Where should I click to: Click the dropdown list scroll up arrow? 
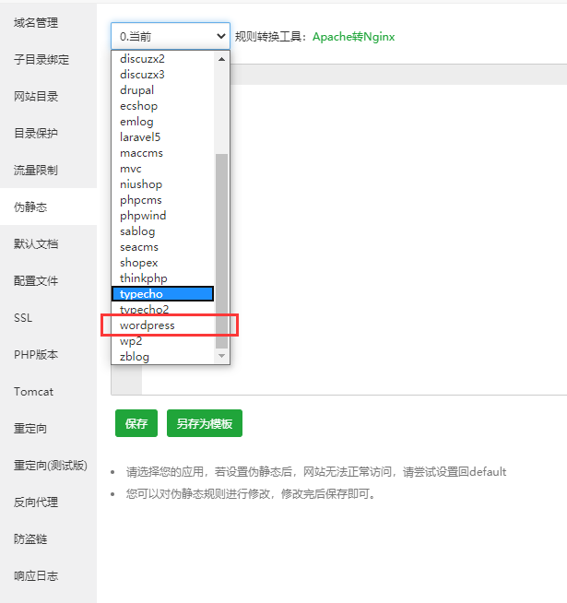[x=221, y=59]
